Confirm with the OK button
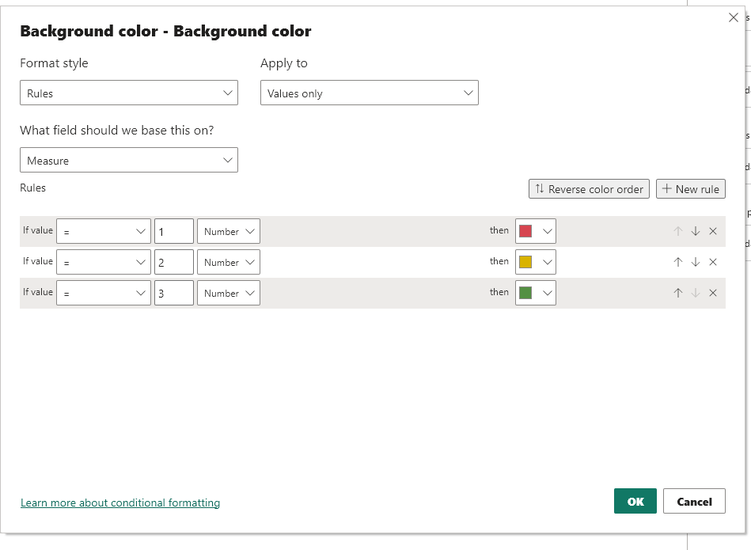Image resolution: width=751 pixels, height=550 pixels. click(x=635, y=502)
